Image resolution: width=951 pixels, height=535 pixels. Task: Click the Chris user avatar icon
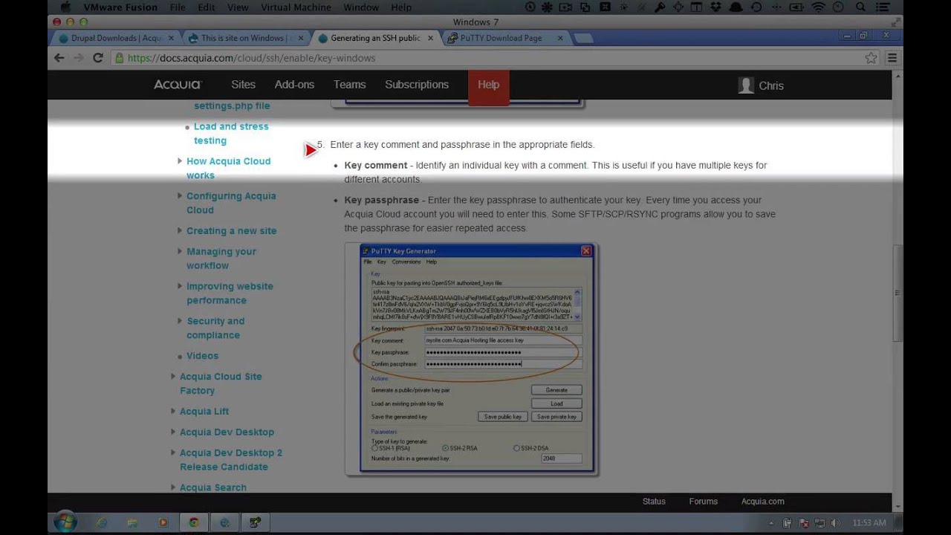coord(746,85)
